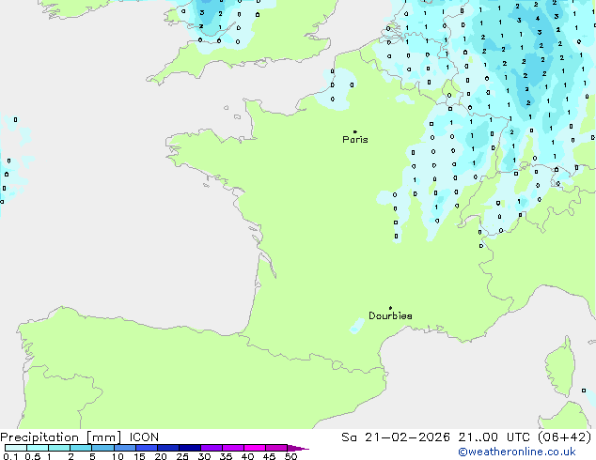Click the Paris location dot marker
The image size is (596, 460).
[x=355, y=131]
